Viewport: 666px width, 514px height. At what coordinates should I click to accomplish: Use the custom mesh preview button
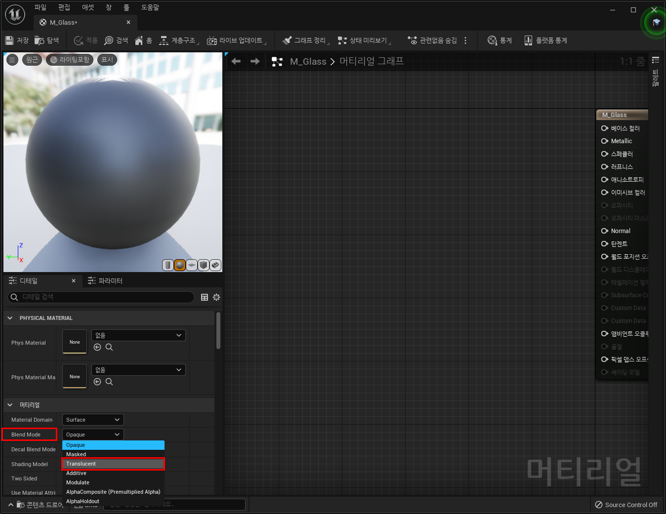point(215,265)
